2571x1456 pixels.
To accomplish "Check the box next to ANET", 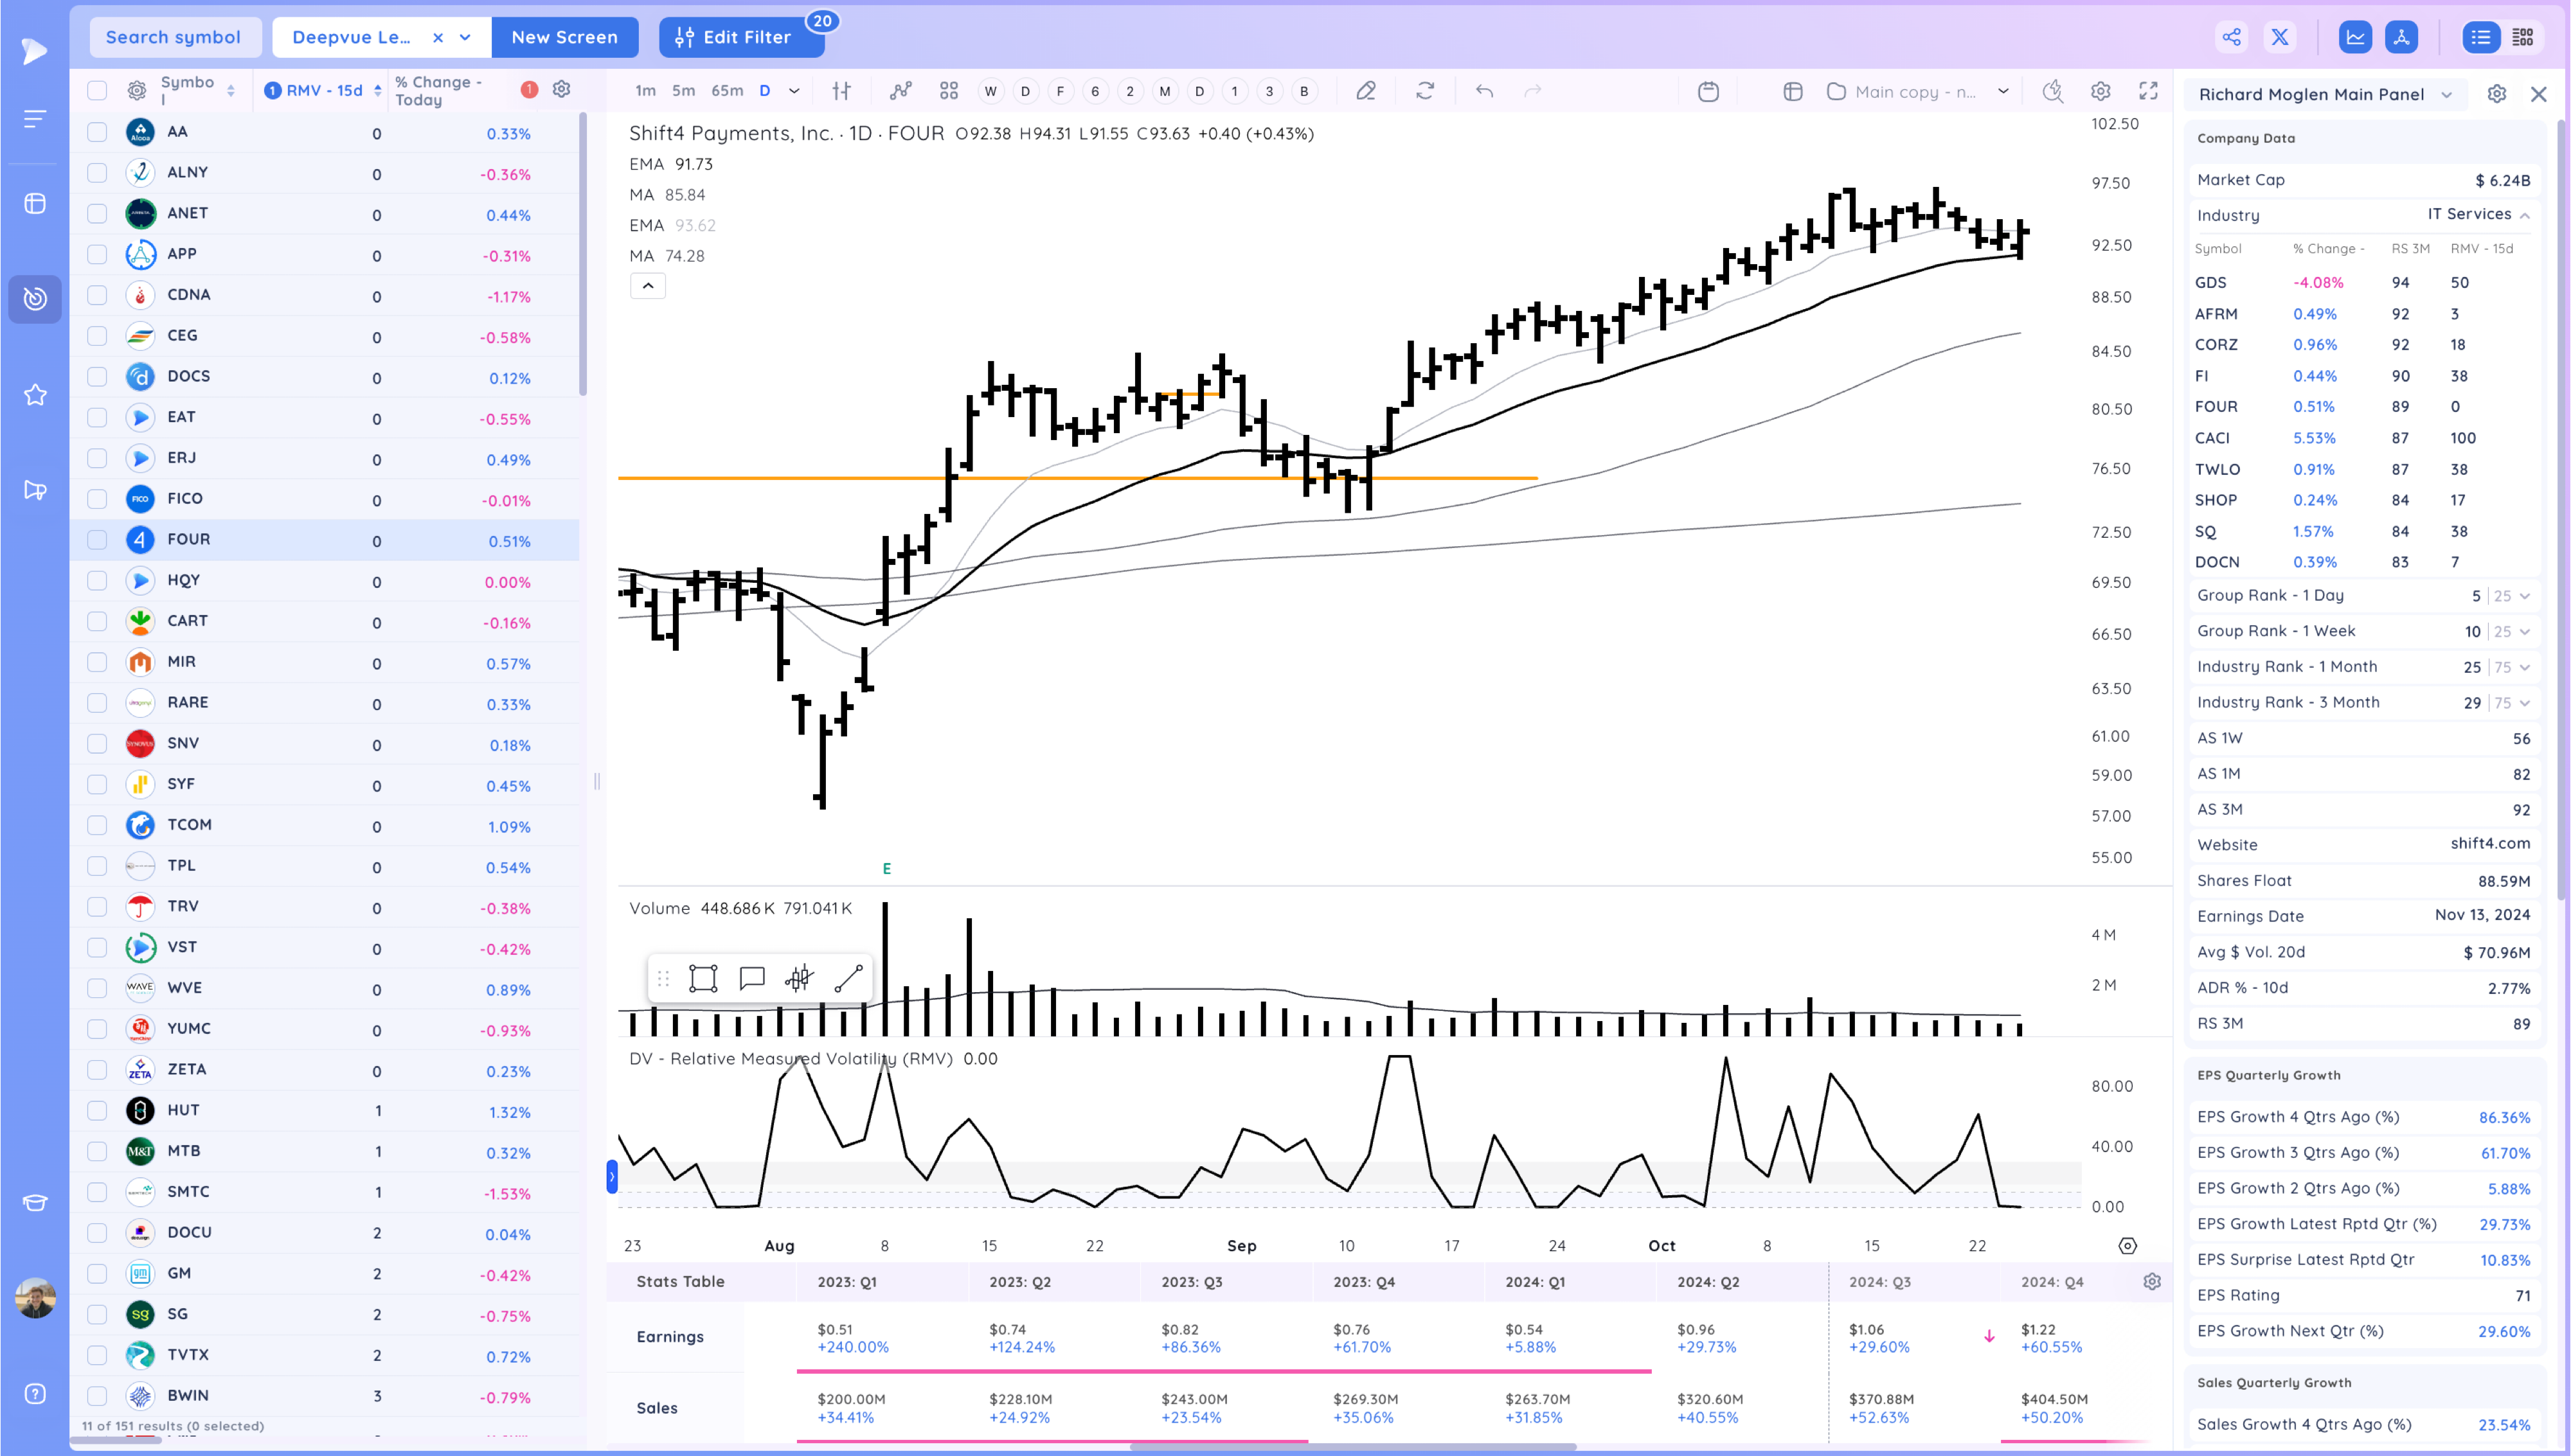I will 97,213.
